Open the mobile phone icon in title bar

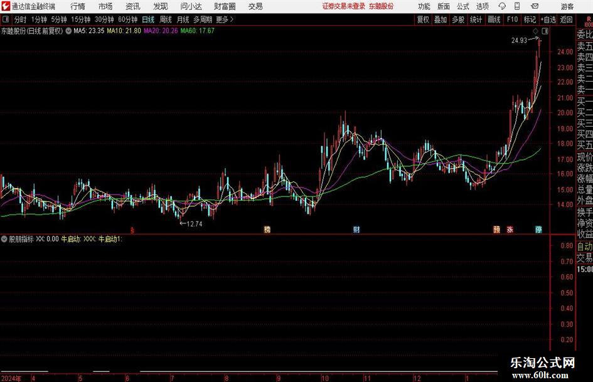(517, 6)
